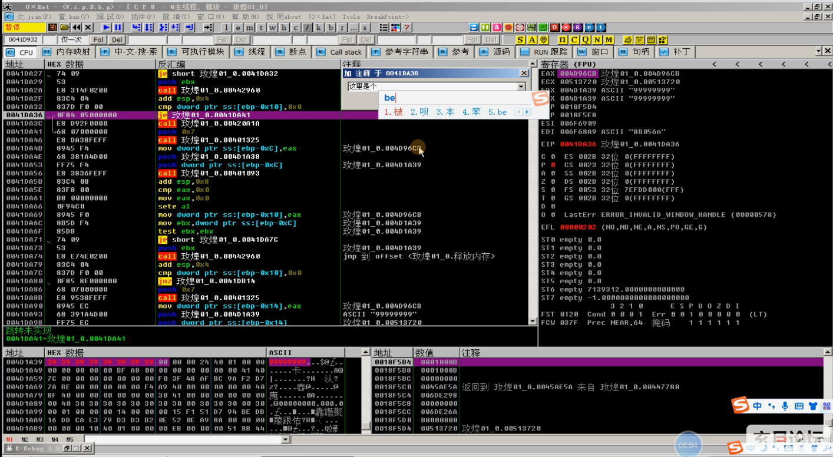Expand the comment text combo box dropdown
This screenshot has width=833, height=457.
(x=520, y=87)
